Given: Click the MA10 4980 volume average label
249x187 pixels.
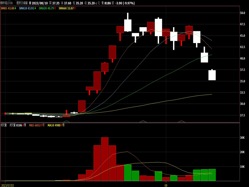Looking at the screenshot, I should [54, 125].
